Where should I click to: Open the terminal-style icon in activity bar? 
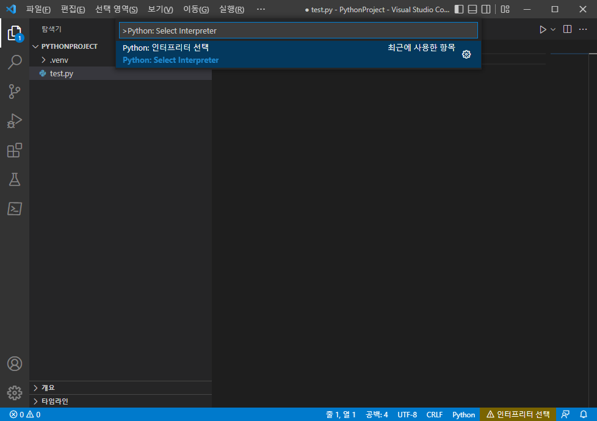[15, 209]
